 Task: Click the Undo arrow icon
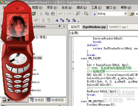(x=60, y=14)
